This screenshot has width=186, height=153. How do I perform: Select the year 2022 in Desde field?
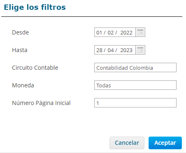[126, 32]
